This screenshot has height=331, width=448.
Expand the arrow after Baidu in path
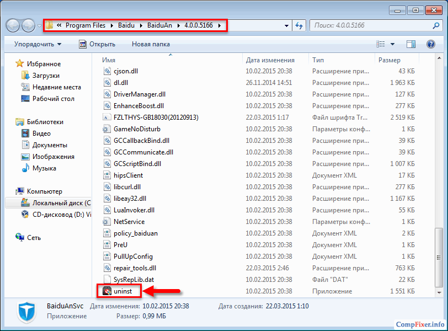click(x=141, y=25)
